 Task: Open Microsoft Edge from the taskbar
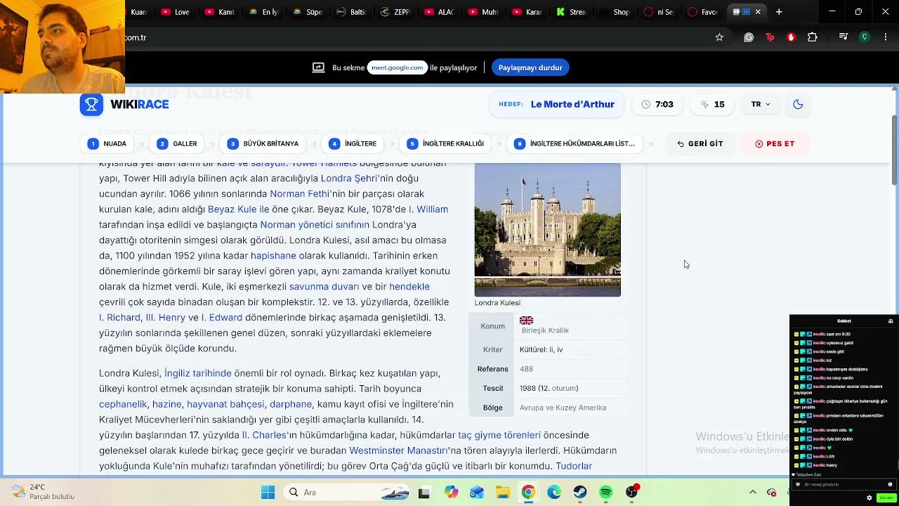click(x=554, y=493)
